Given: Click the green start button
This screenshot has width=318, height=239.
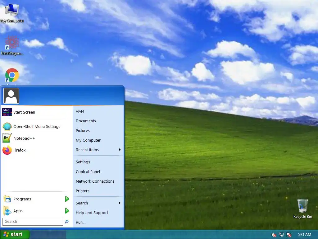Looking at the screenshot, I should click(15, 235).
